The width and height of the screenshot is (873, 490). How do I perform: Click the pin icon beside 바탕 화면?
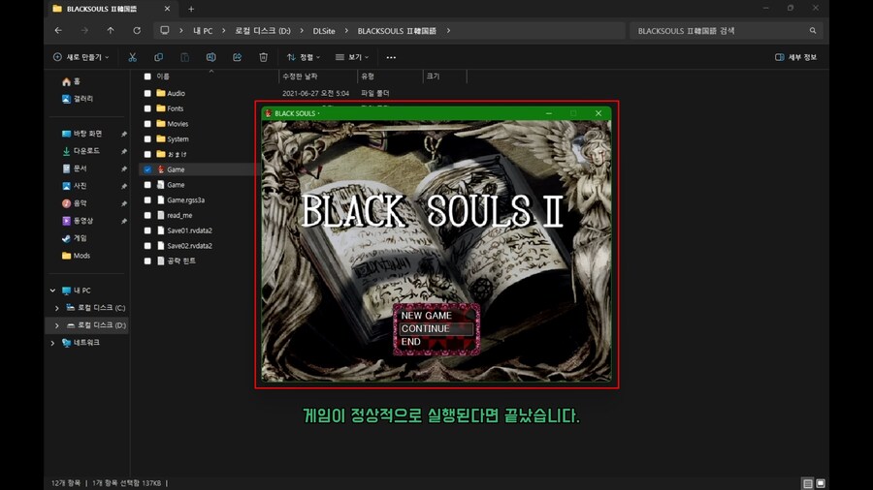point(123,134)
